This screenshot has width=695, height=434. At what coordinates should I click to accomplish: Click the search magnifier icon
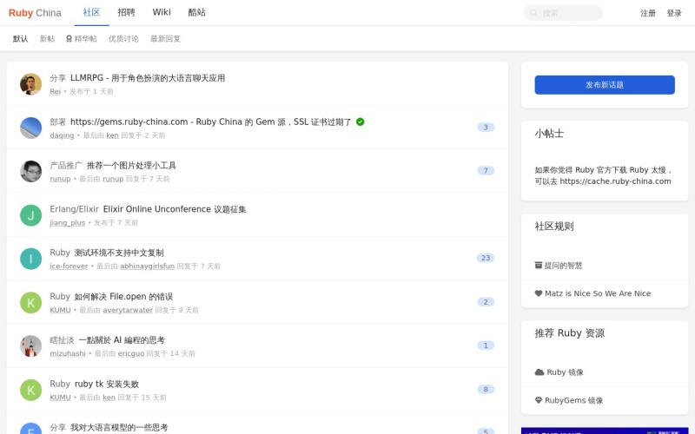click(x=533, y=13)
